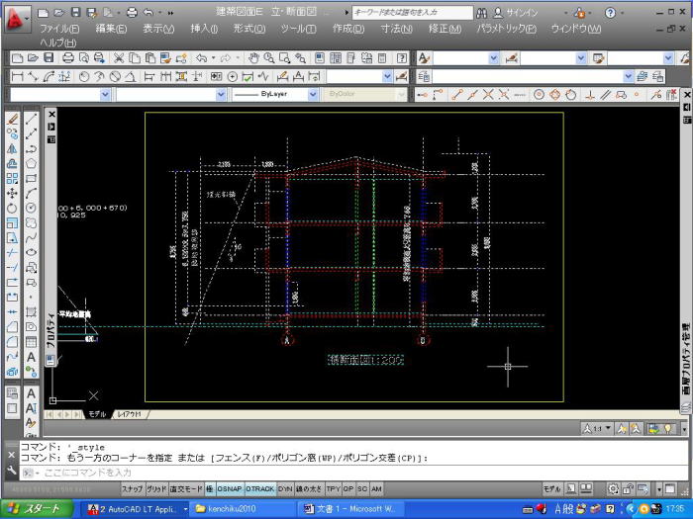Select the Circle tool in draw toolbar

tap(31, 208)
